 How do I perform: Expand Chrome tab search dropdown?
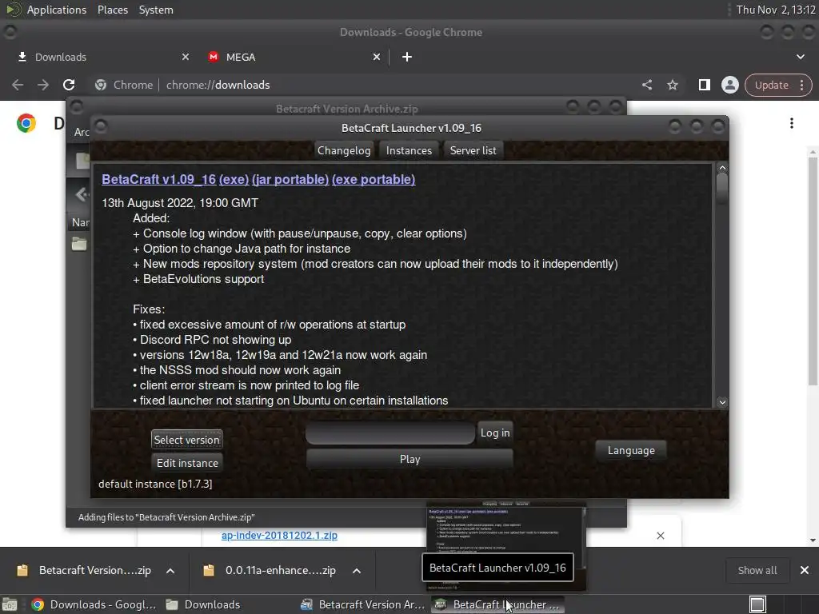(800, 57)
